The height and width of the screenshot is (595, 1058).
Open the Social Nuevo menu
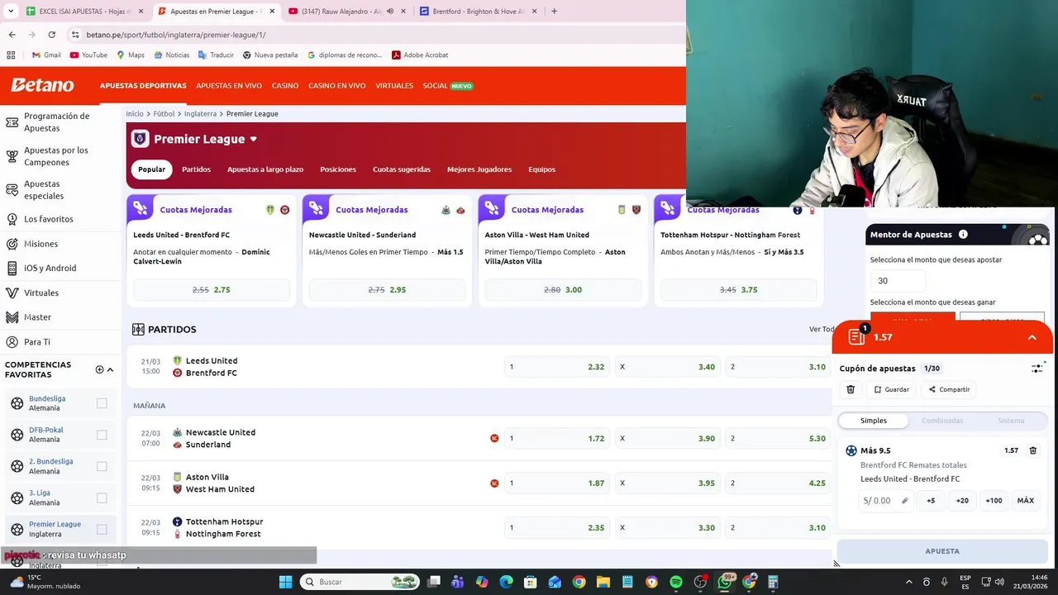[447, 86]
